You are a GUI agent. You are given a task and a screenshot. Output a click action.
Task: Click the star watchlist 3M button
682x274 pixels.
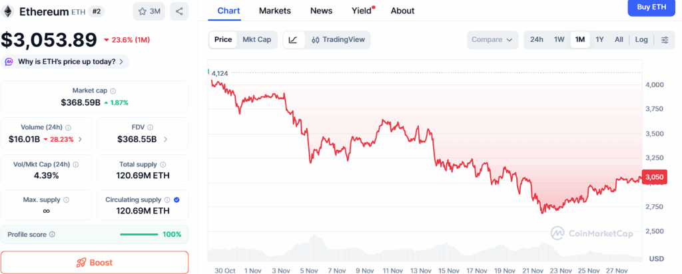[149, 11]
